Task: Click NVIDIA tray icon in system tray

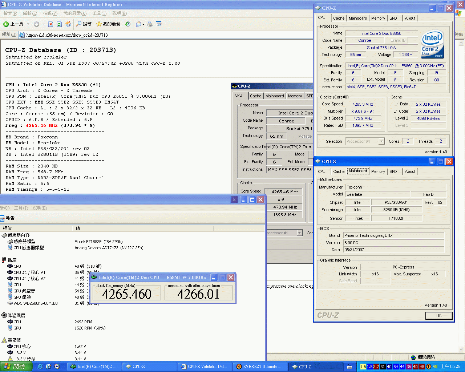Action: pos(435,367)
